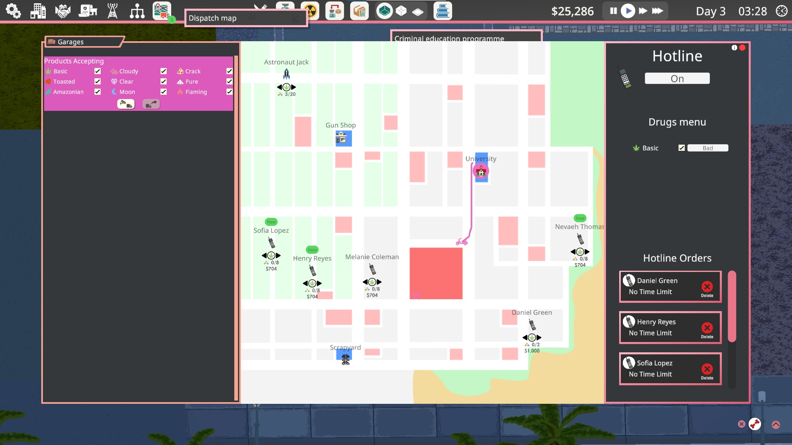
Task: Click the dispatch map icon
Action: tap(162, 11)
